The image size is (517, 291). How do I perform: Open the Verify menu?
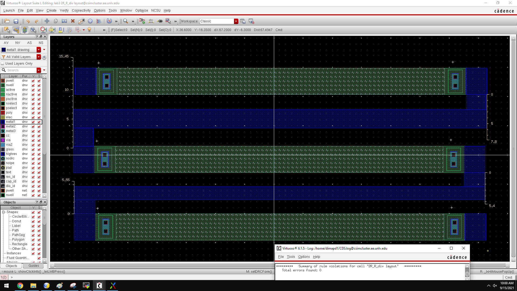coord(64,11)
